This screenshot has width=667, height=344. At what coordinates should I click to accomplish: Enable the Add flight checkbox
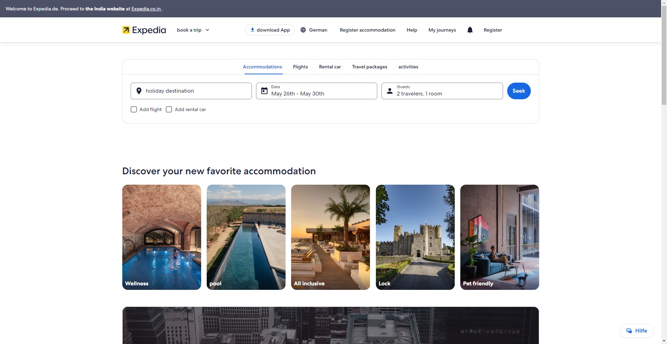point(134,109)
